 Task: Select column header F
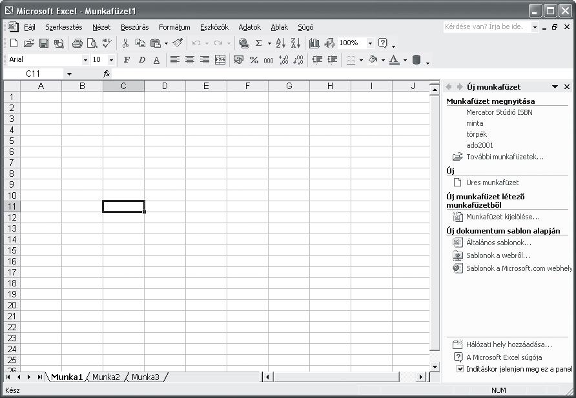tap(247, 86)
